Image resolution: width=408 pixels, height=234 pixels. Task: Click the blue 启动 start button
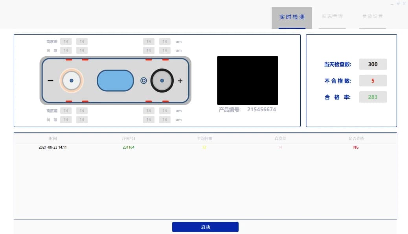(205, 227)
